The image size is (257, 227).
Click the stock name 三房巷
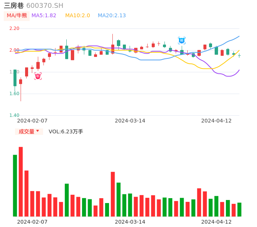coord(14,6)
